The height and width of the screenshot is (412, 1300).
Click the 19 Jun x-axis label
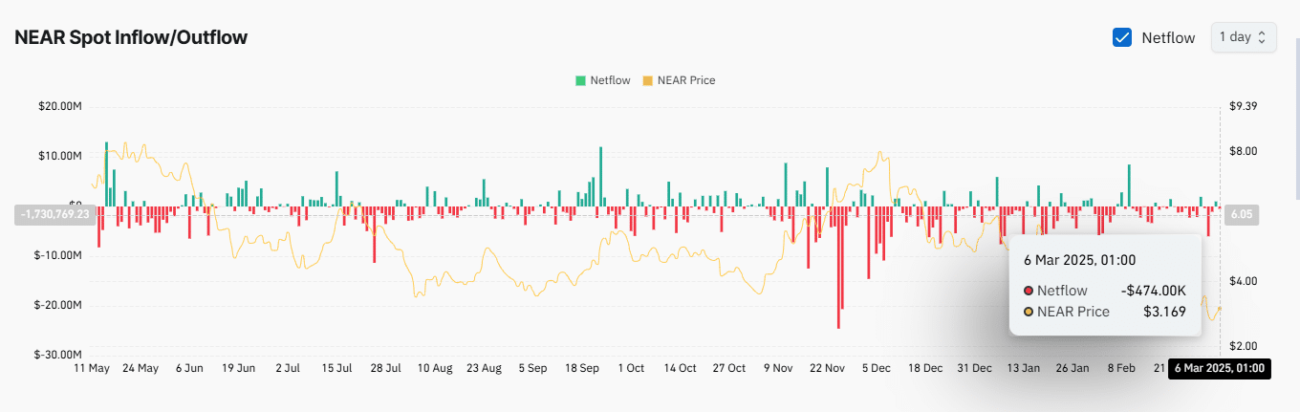238,368
